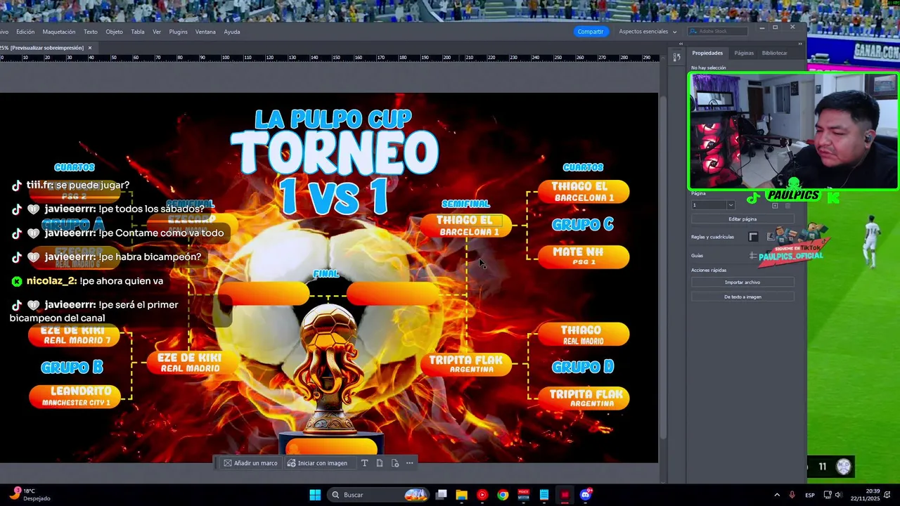Open the collapsed panel icon in side strip
The image size is (900, 506).
pyautogui.click(x=677, y=57)
